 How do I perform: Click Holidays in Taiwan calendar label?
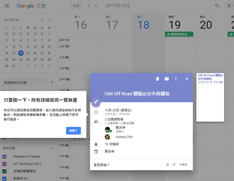[x=27, y=157]
